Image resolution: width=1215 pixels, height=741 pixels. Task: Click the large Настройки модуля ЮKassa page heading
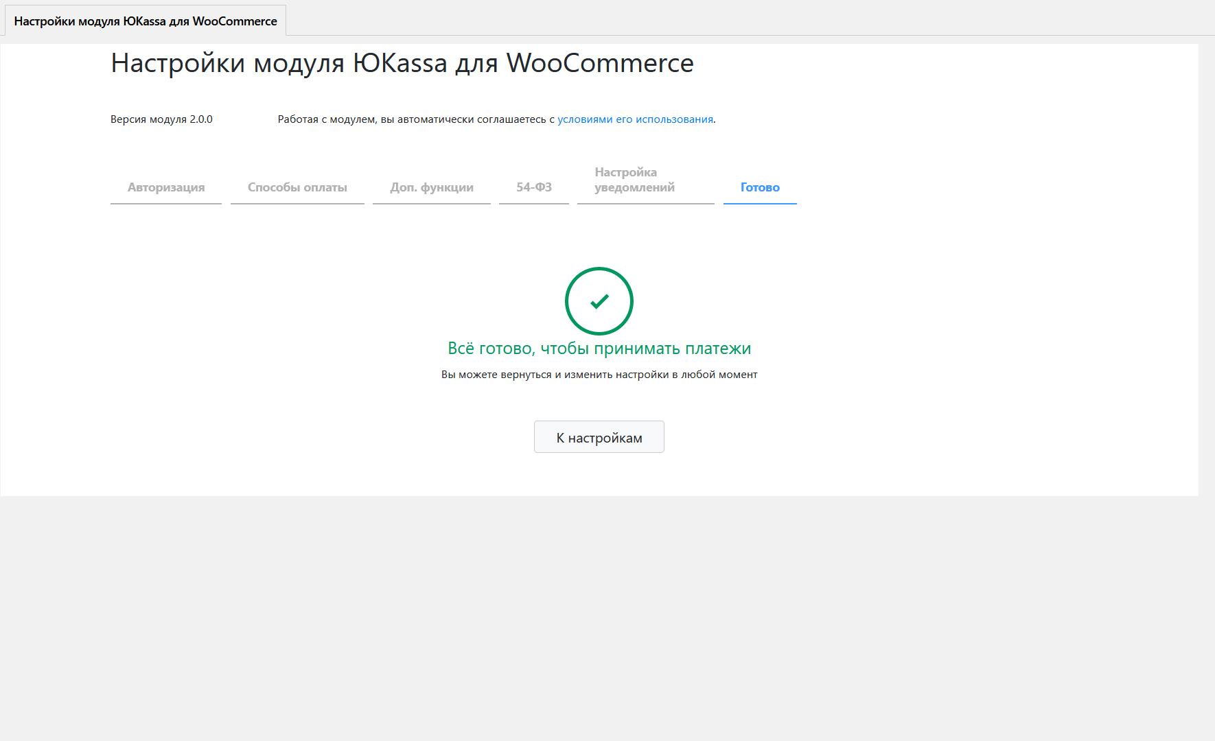pos(402,63)
